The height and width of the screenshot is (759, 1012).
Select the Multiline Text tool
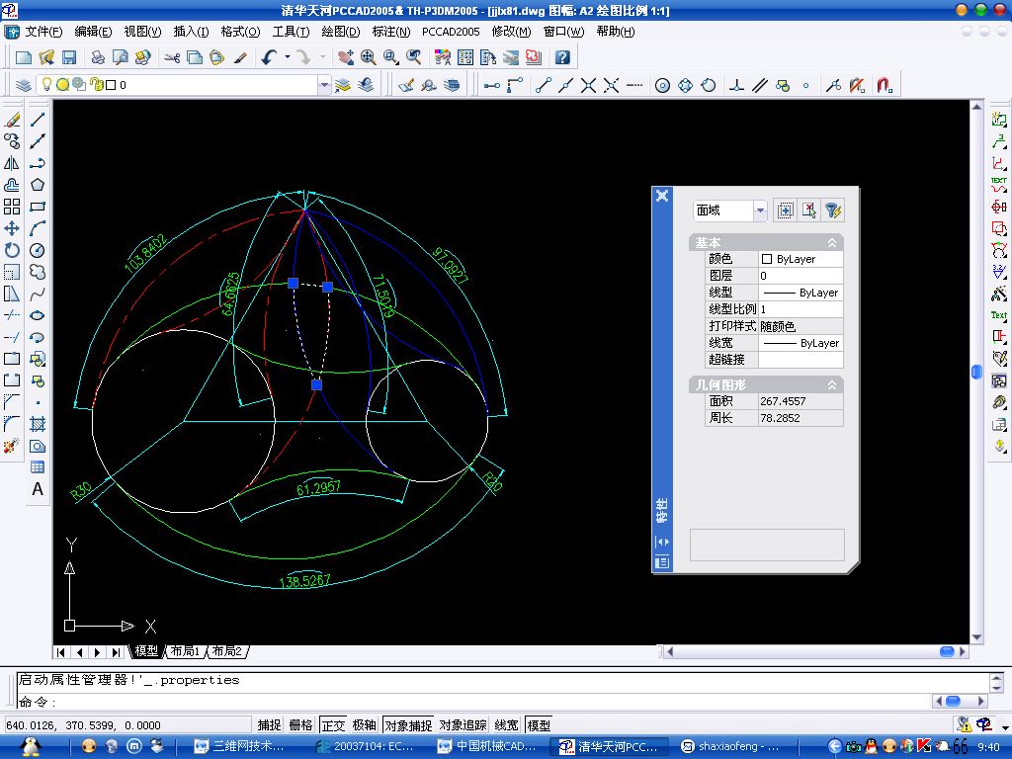38,489
